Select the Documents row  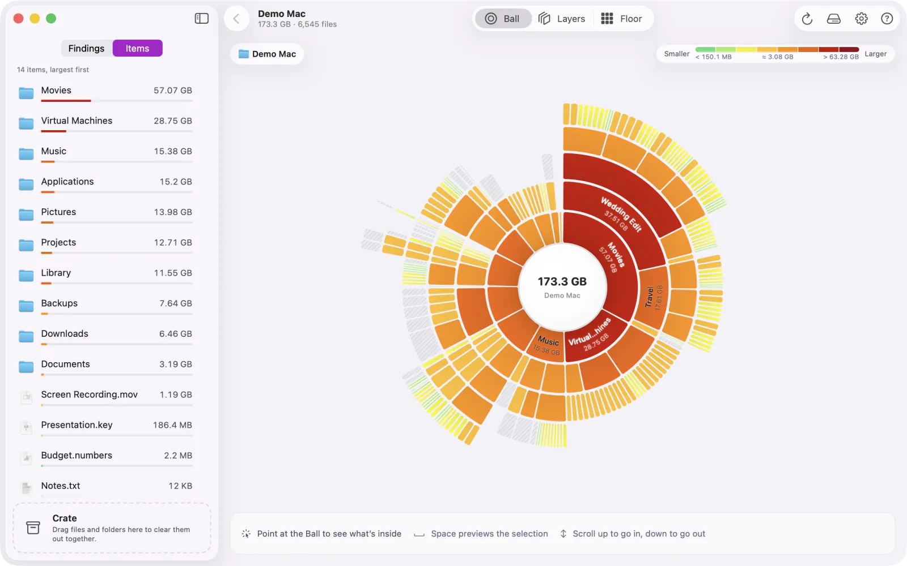(105, 367)
